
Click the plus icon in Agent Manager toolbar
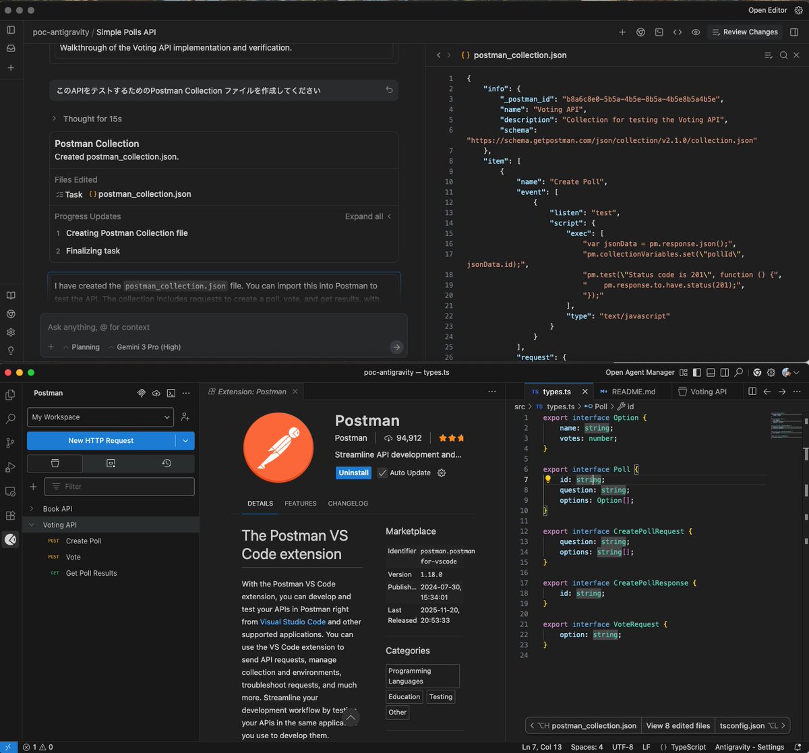tap(622, 32)
